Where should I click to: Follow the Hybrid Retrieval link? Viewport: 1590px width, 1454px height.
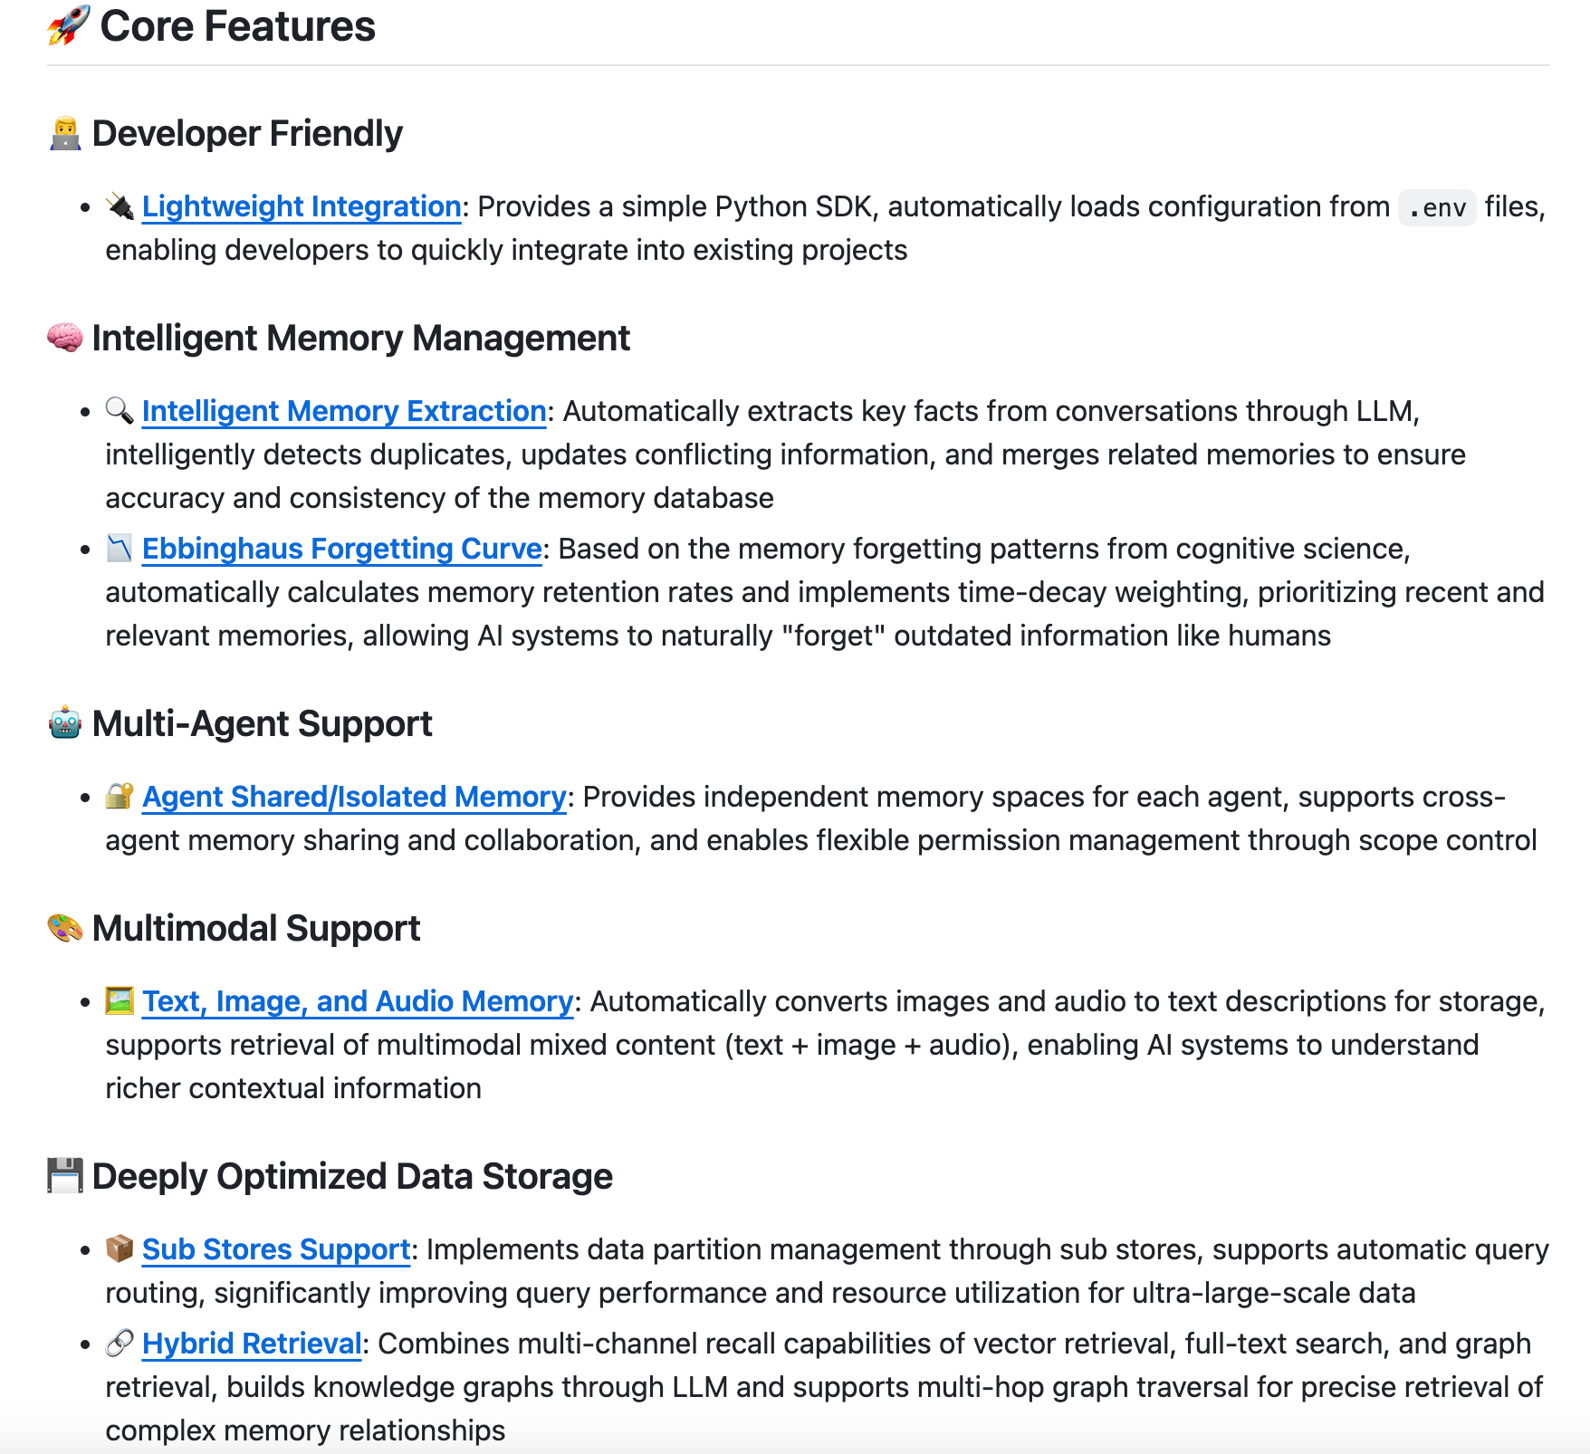click(252, 1344)
